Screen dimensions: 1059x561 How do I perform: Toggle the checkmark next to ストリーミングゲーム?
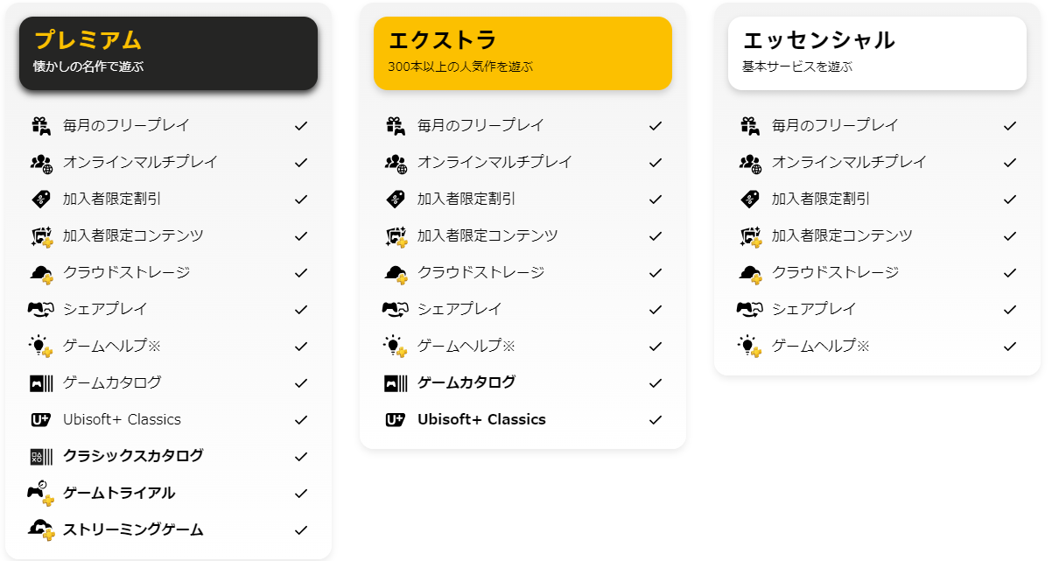coord(301,529)
